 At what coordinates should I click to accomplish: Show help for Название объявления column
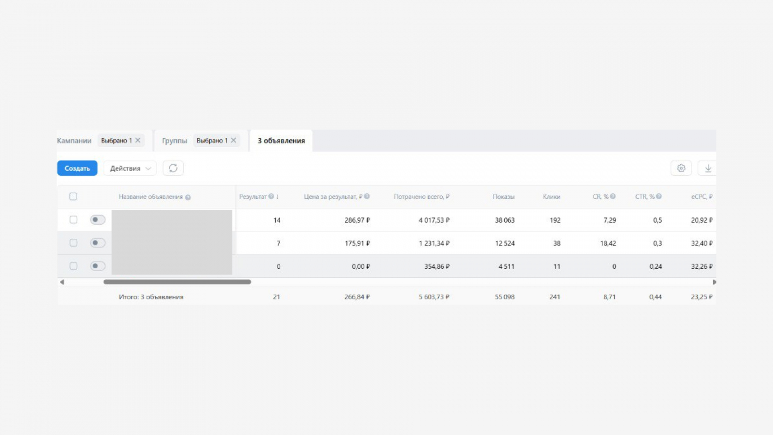(188, 197)
